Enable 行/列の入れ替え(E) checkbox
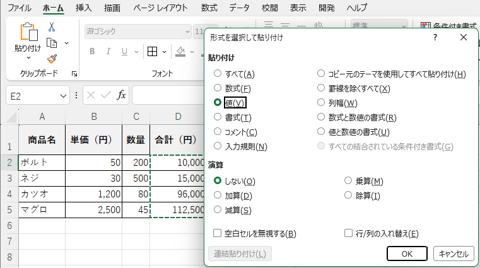 [348, 233]
